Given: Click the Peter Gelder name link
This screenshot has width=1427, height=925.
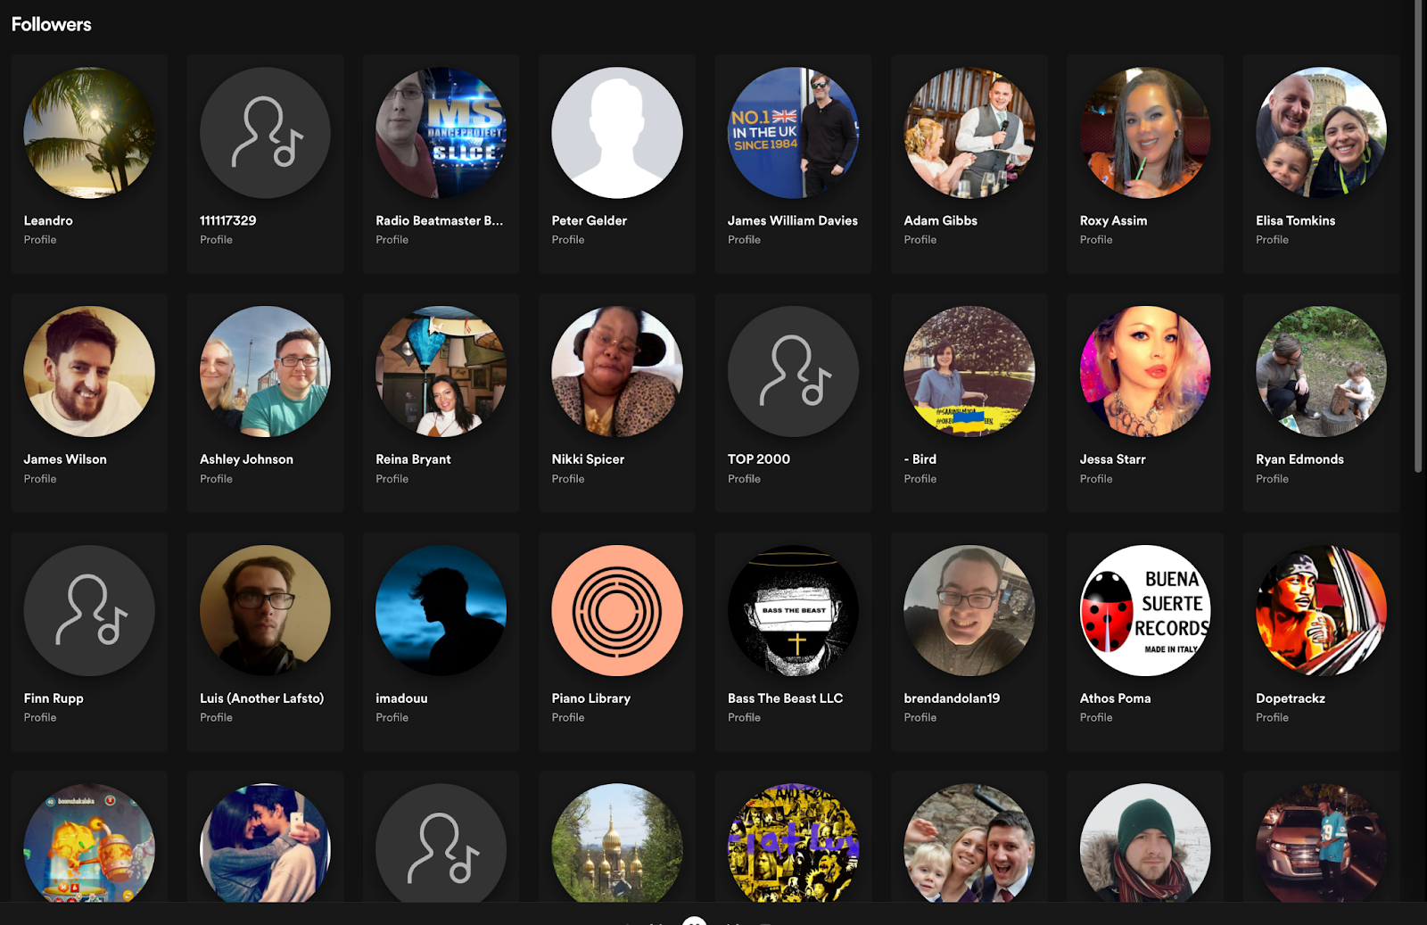Looking at the screenshot, I should [590, 220].
